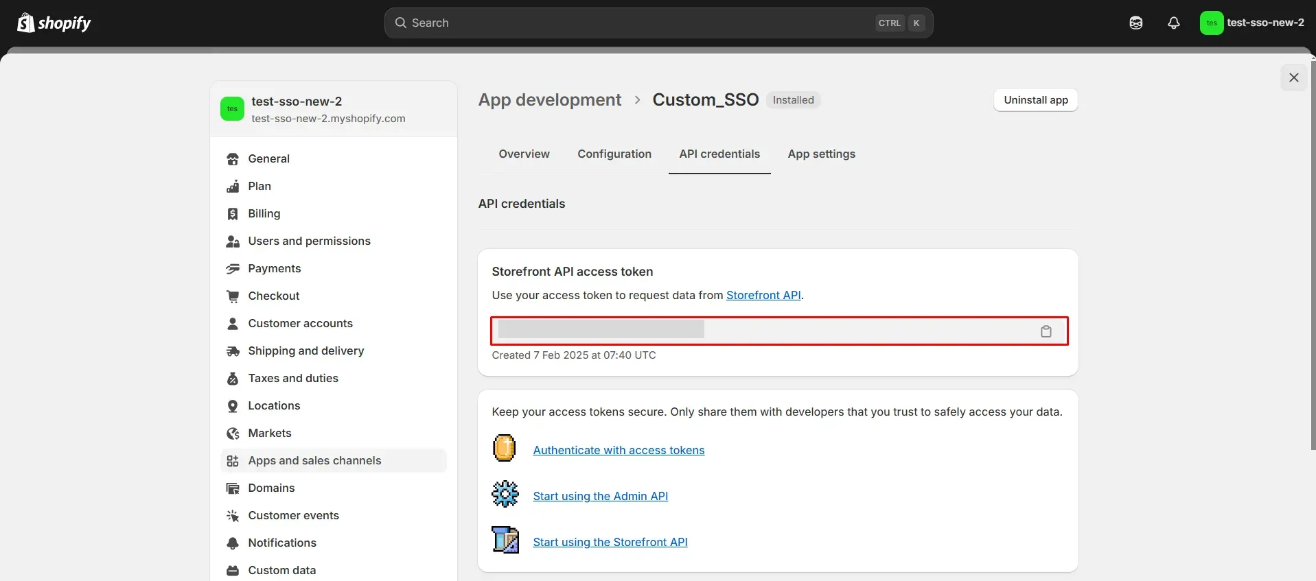Screen dimensions: 1316x581
Task: Click the Search field
Action: tap(658, 23)
